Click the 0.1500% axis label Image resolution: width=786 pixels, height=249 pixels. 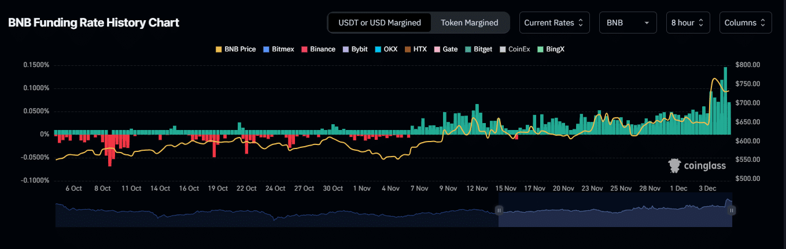(x=36, y=65)
